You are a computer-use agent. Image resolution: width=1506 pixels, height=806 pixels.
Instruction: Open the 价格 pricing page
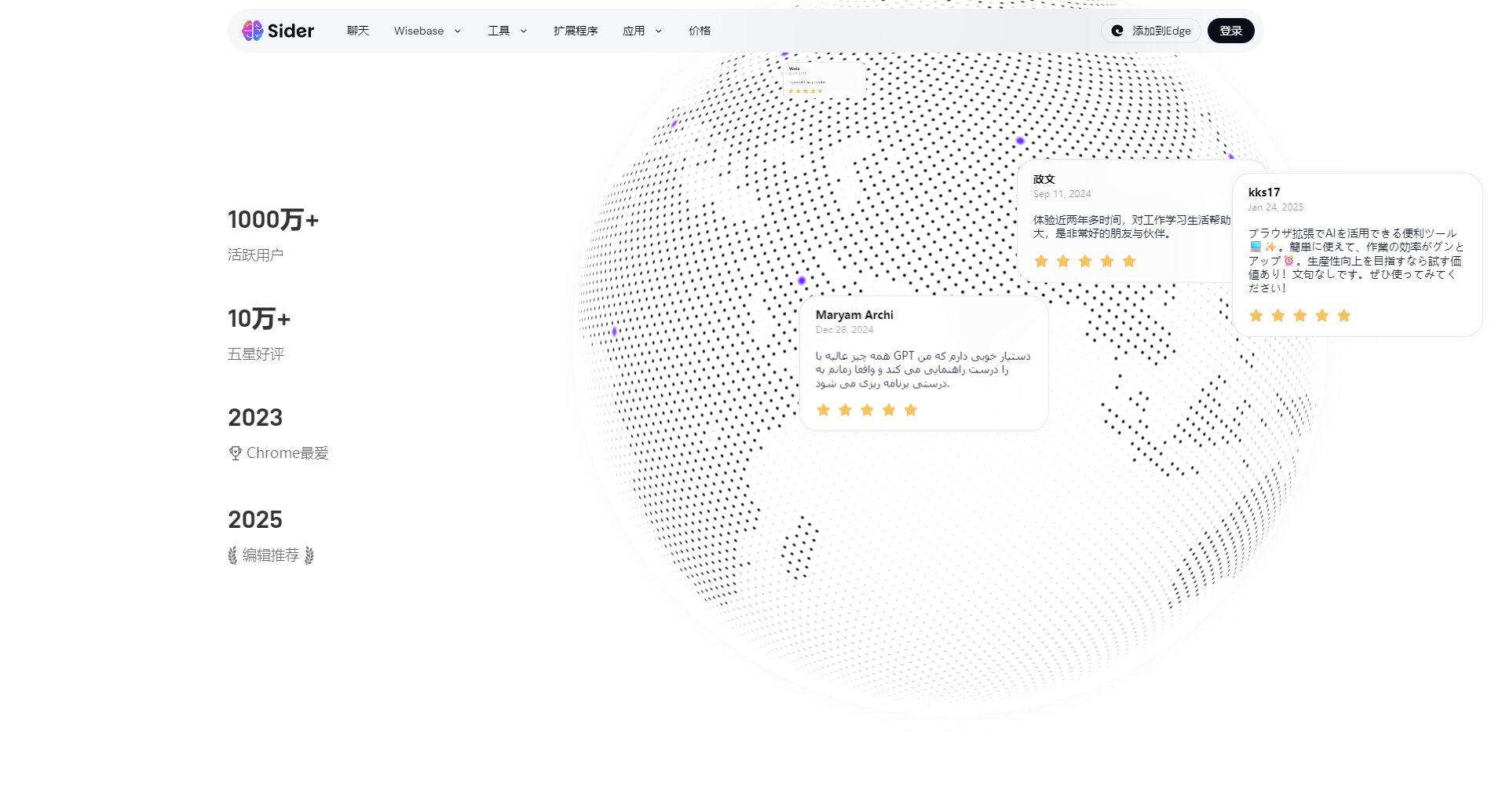pyautogui.click(x=699, y=31)
